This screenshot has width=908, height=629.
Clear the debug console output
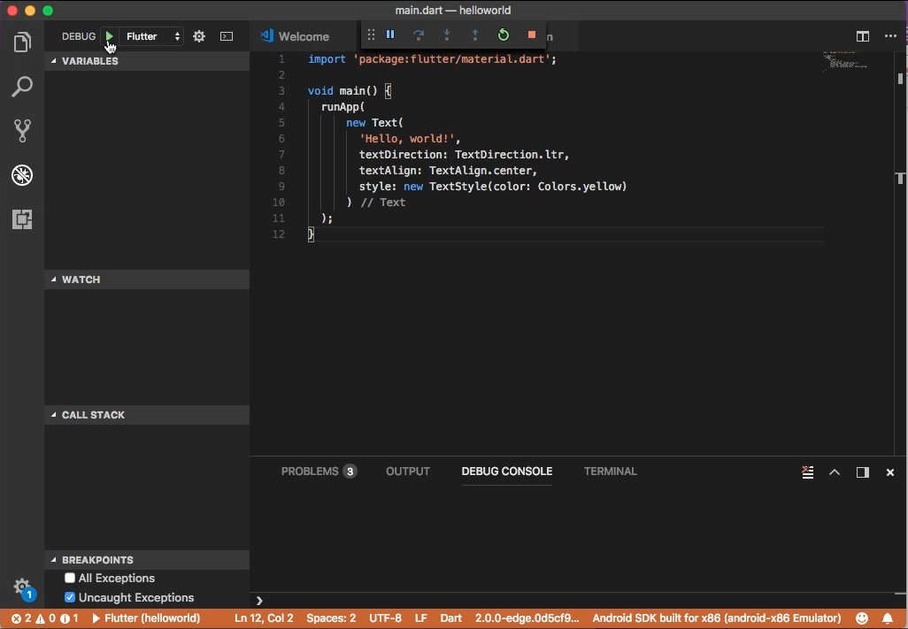tap(807, 472)
